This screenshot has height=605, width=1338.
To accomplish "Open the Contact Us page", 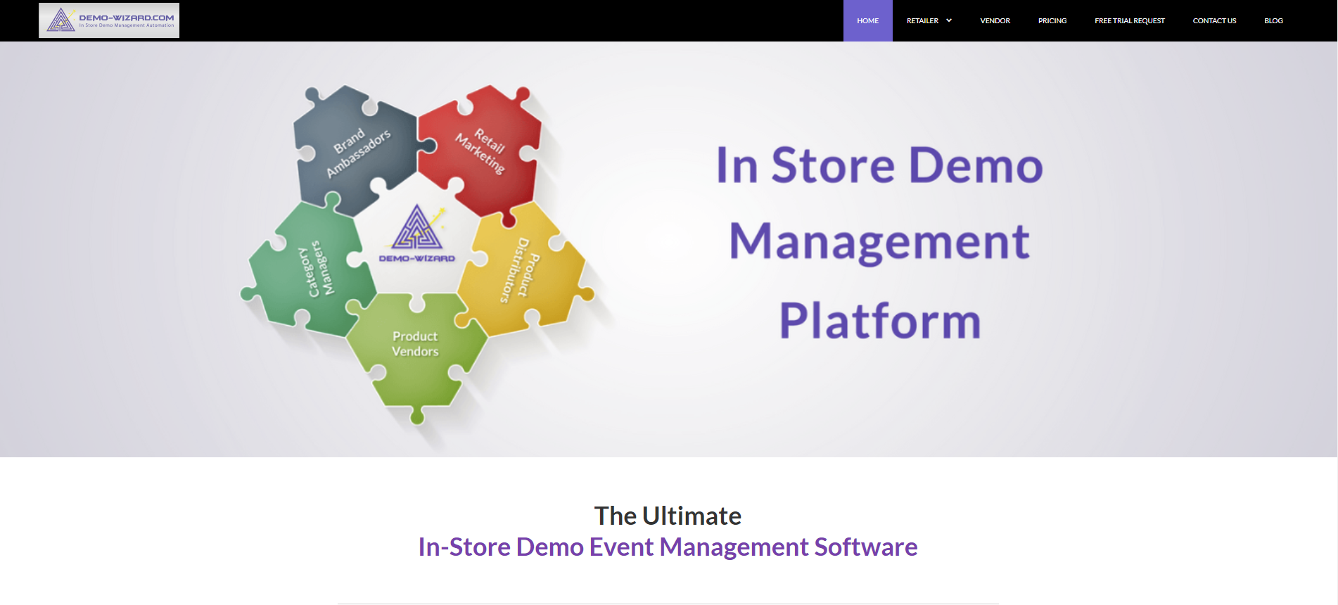I will pyautogui.click(x=1214, y=20).
